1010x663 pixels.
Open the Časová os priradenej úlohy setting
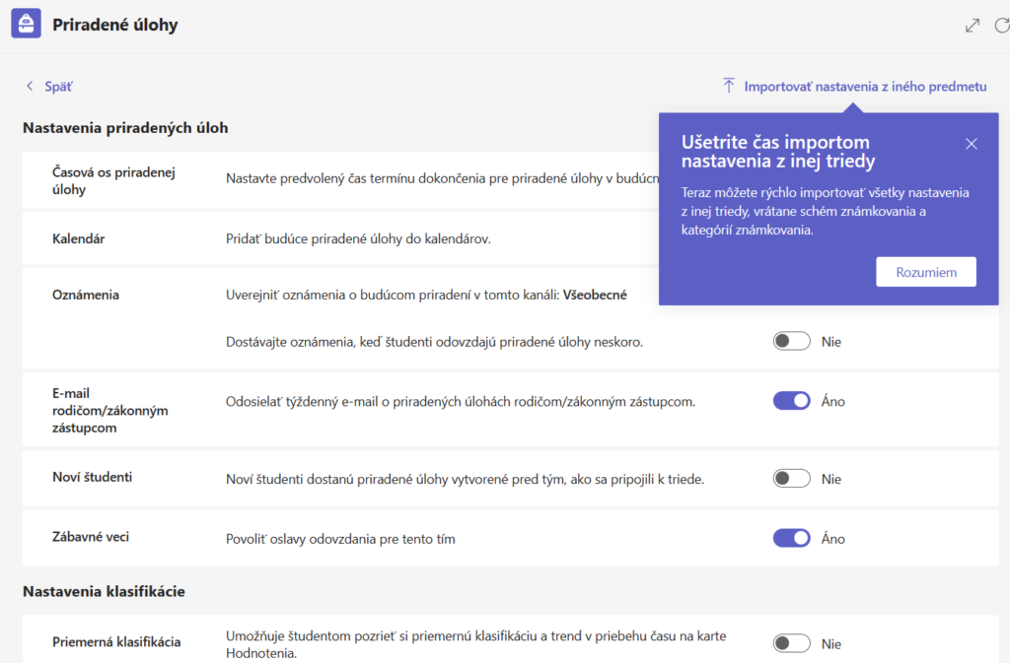tap(340, 180)
